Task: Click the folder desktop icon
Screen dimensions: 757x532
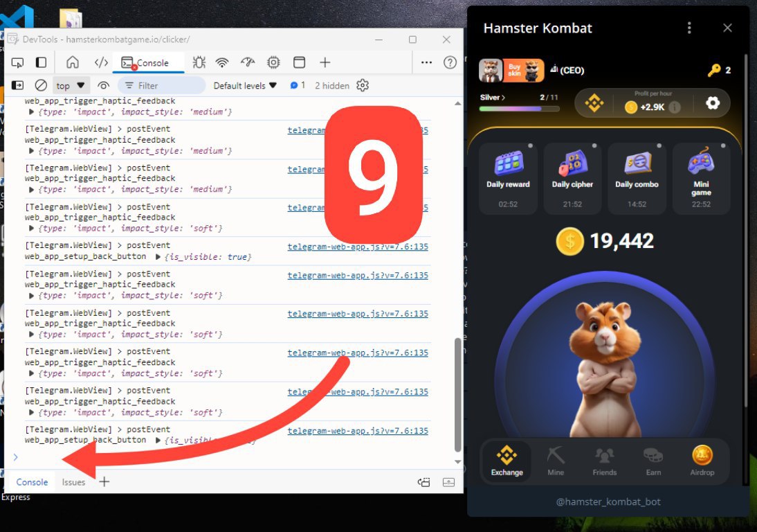Action: click(x=71, y=19)
